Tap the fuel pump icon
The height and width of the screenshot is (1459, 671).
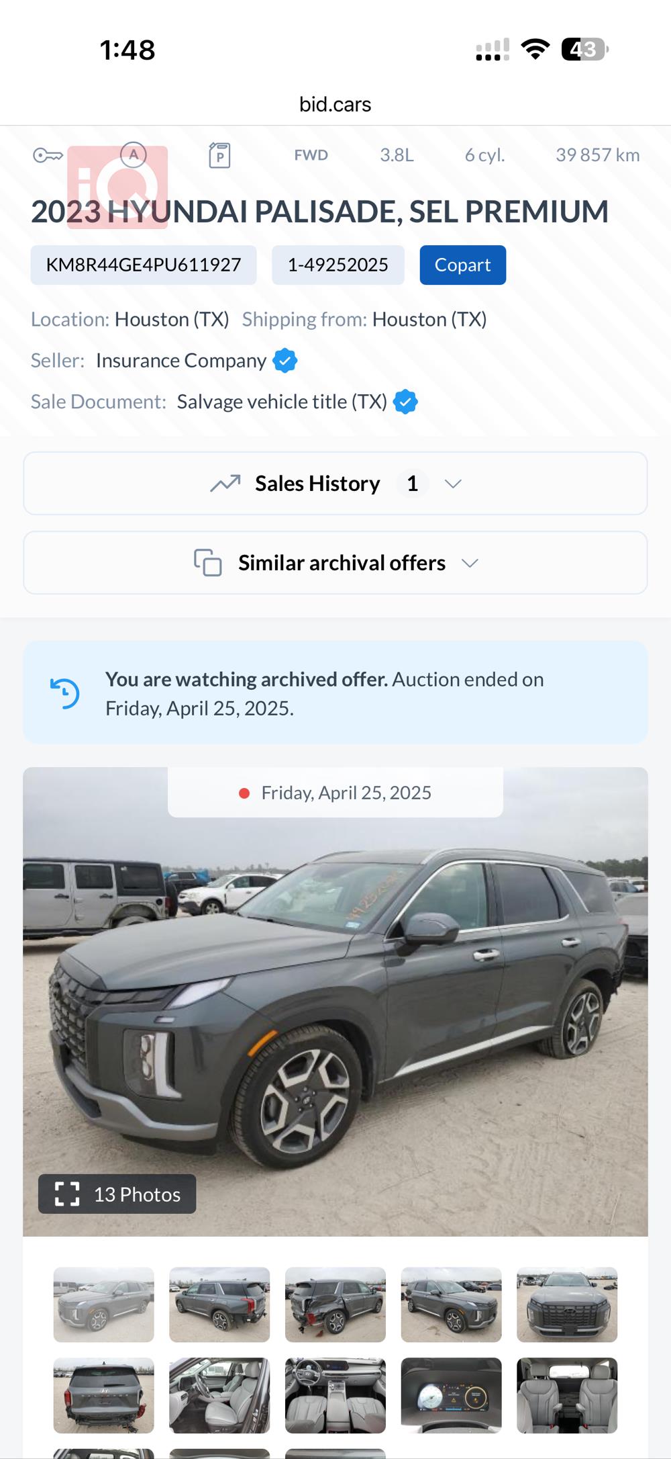coord(219,155)
